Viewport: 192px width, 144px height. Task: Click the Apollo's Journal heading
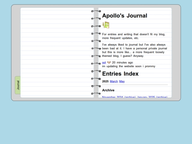point(125,16)
